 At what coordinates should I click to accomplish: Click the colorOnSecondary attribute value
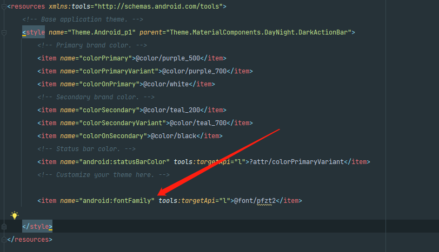113,136
